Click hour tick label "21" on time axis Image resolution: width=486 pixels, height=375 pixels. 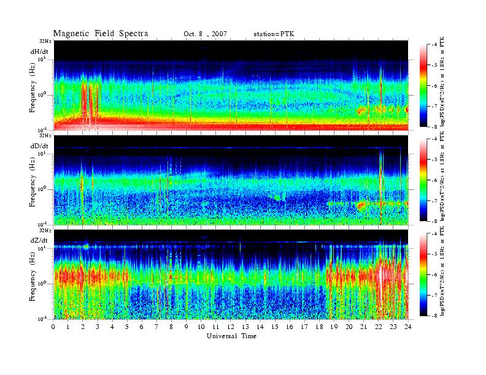tap(363, 327)
